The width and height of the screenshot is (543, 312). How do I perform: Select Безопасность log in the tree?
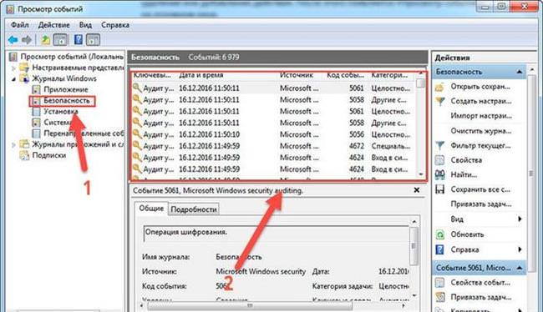67,101
